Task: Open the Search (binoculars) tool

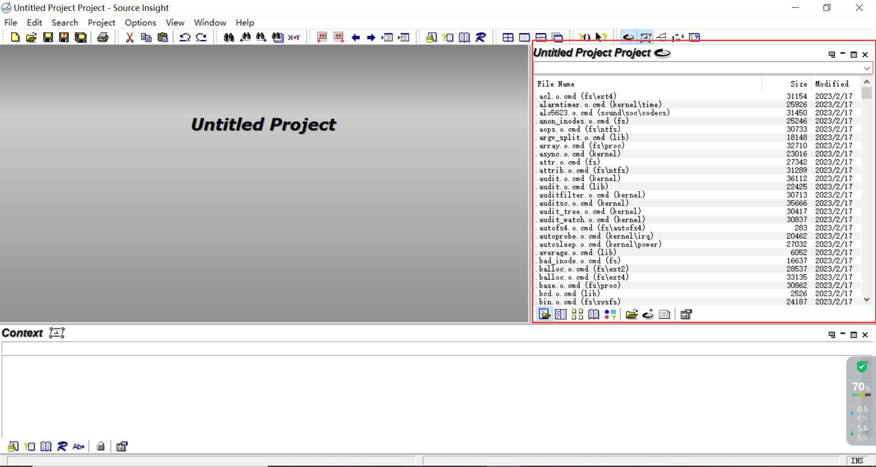Action: (x=228, y=37)
